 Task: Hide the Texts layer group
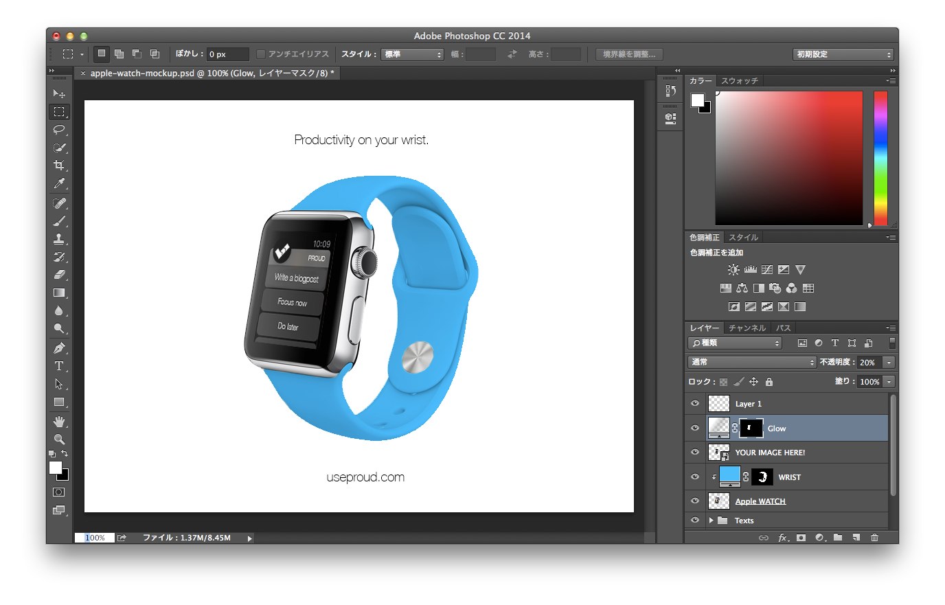coord(695,521)
